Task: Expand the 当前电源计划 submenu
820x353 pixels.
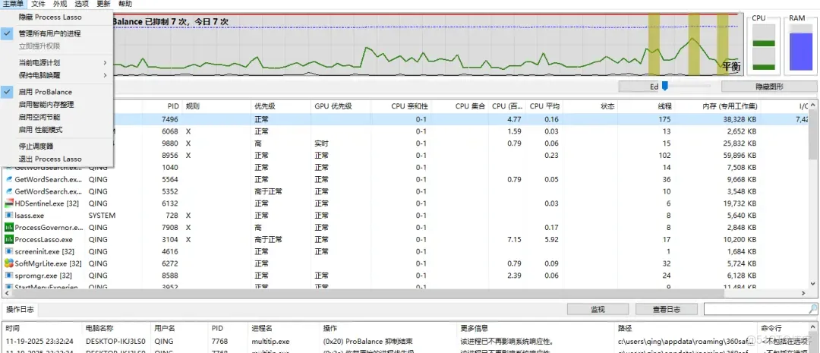Action: [56, 63]
